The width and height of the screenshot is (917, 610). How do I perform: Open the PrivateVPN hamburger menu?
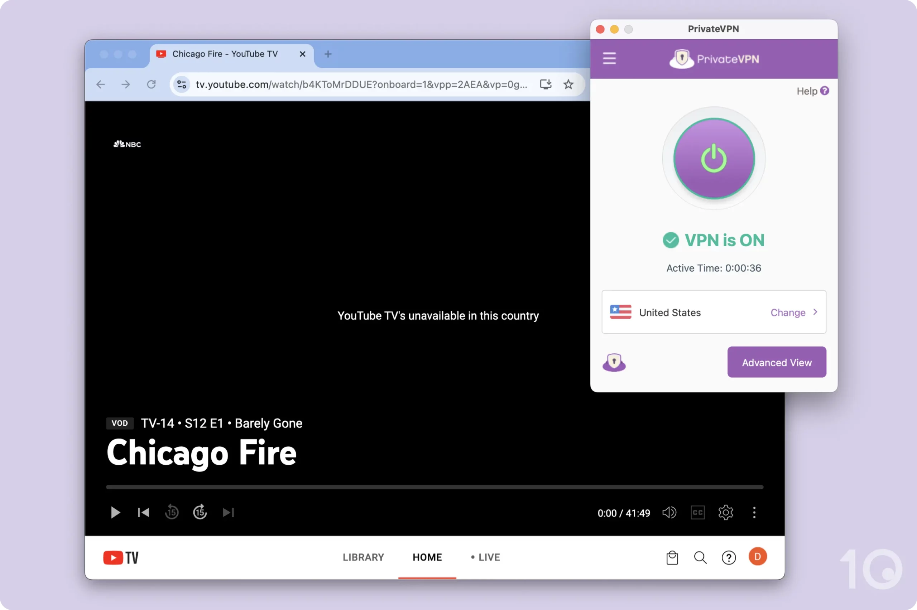609,58
